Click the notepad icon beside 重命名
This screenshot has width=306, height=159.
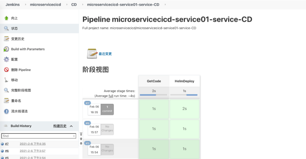point(6,101)
